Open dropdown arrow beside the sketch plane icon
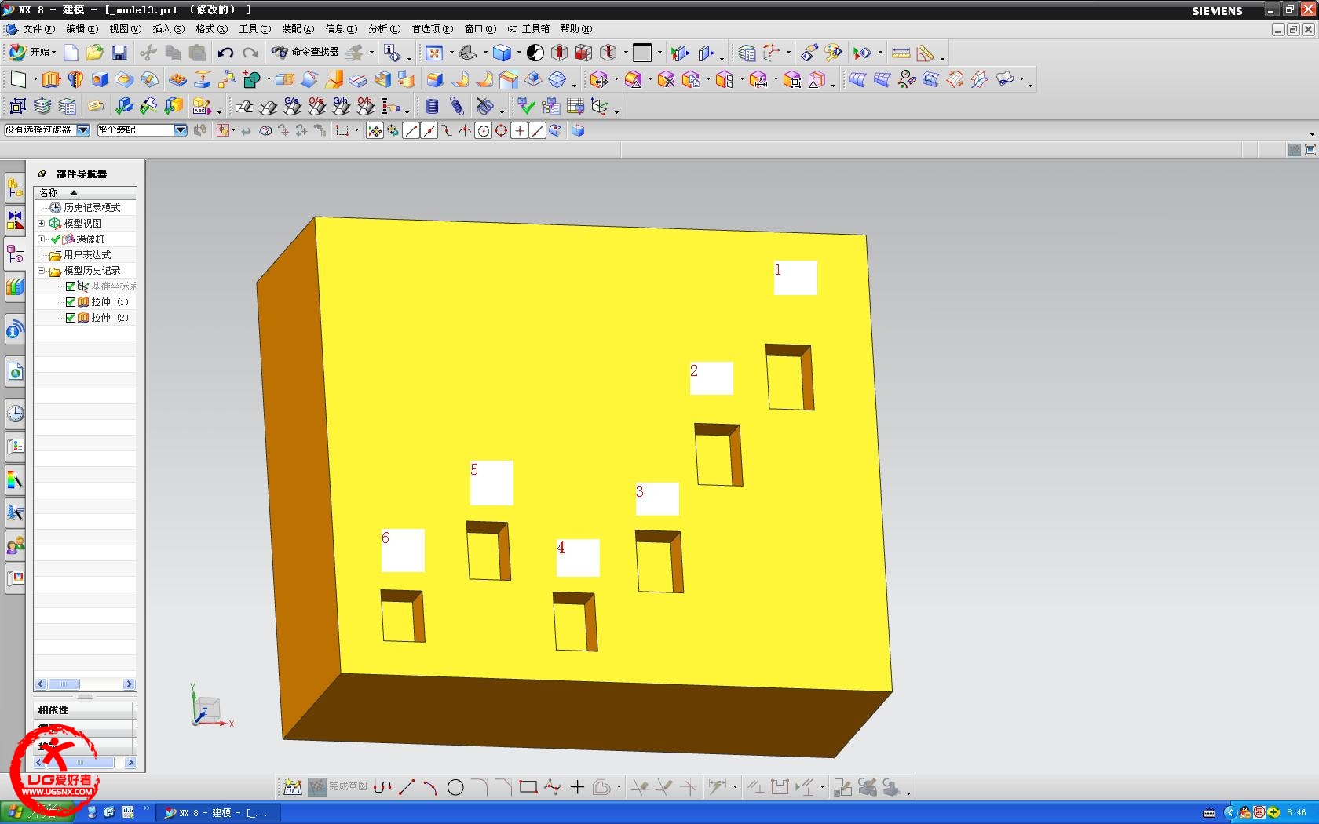 point(35,80)
